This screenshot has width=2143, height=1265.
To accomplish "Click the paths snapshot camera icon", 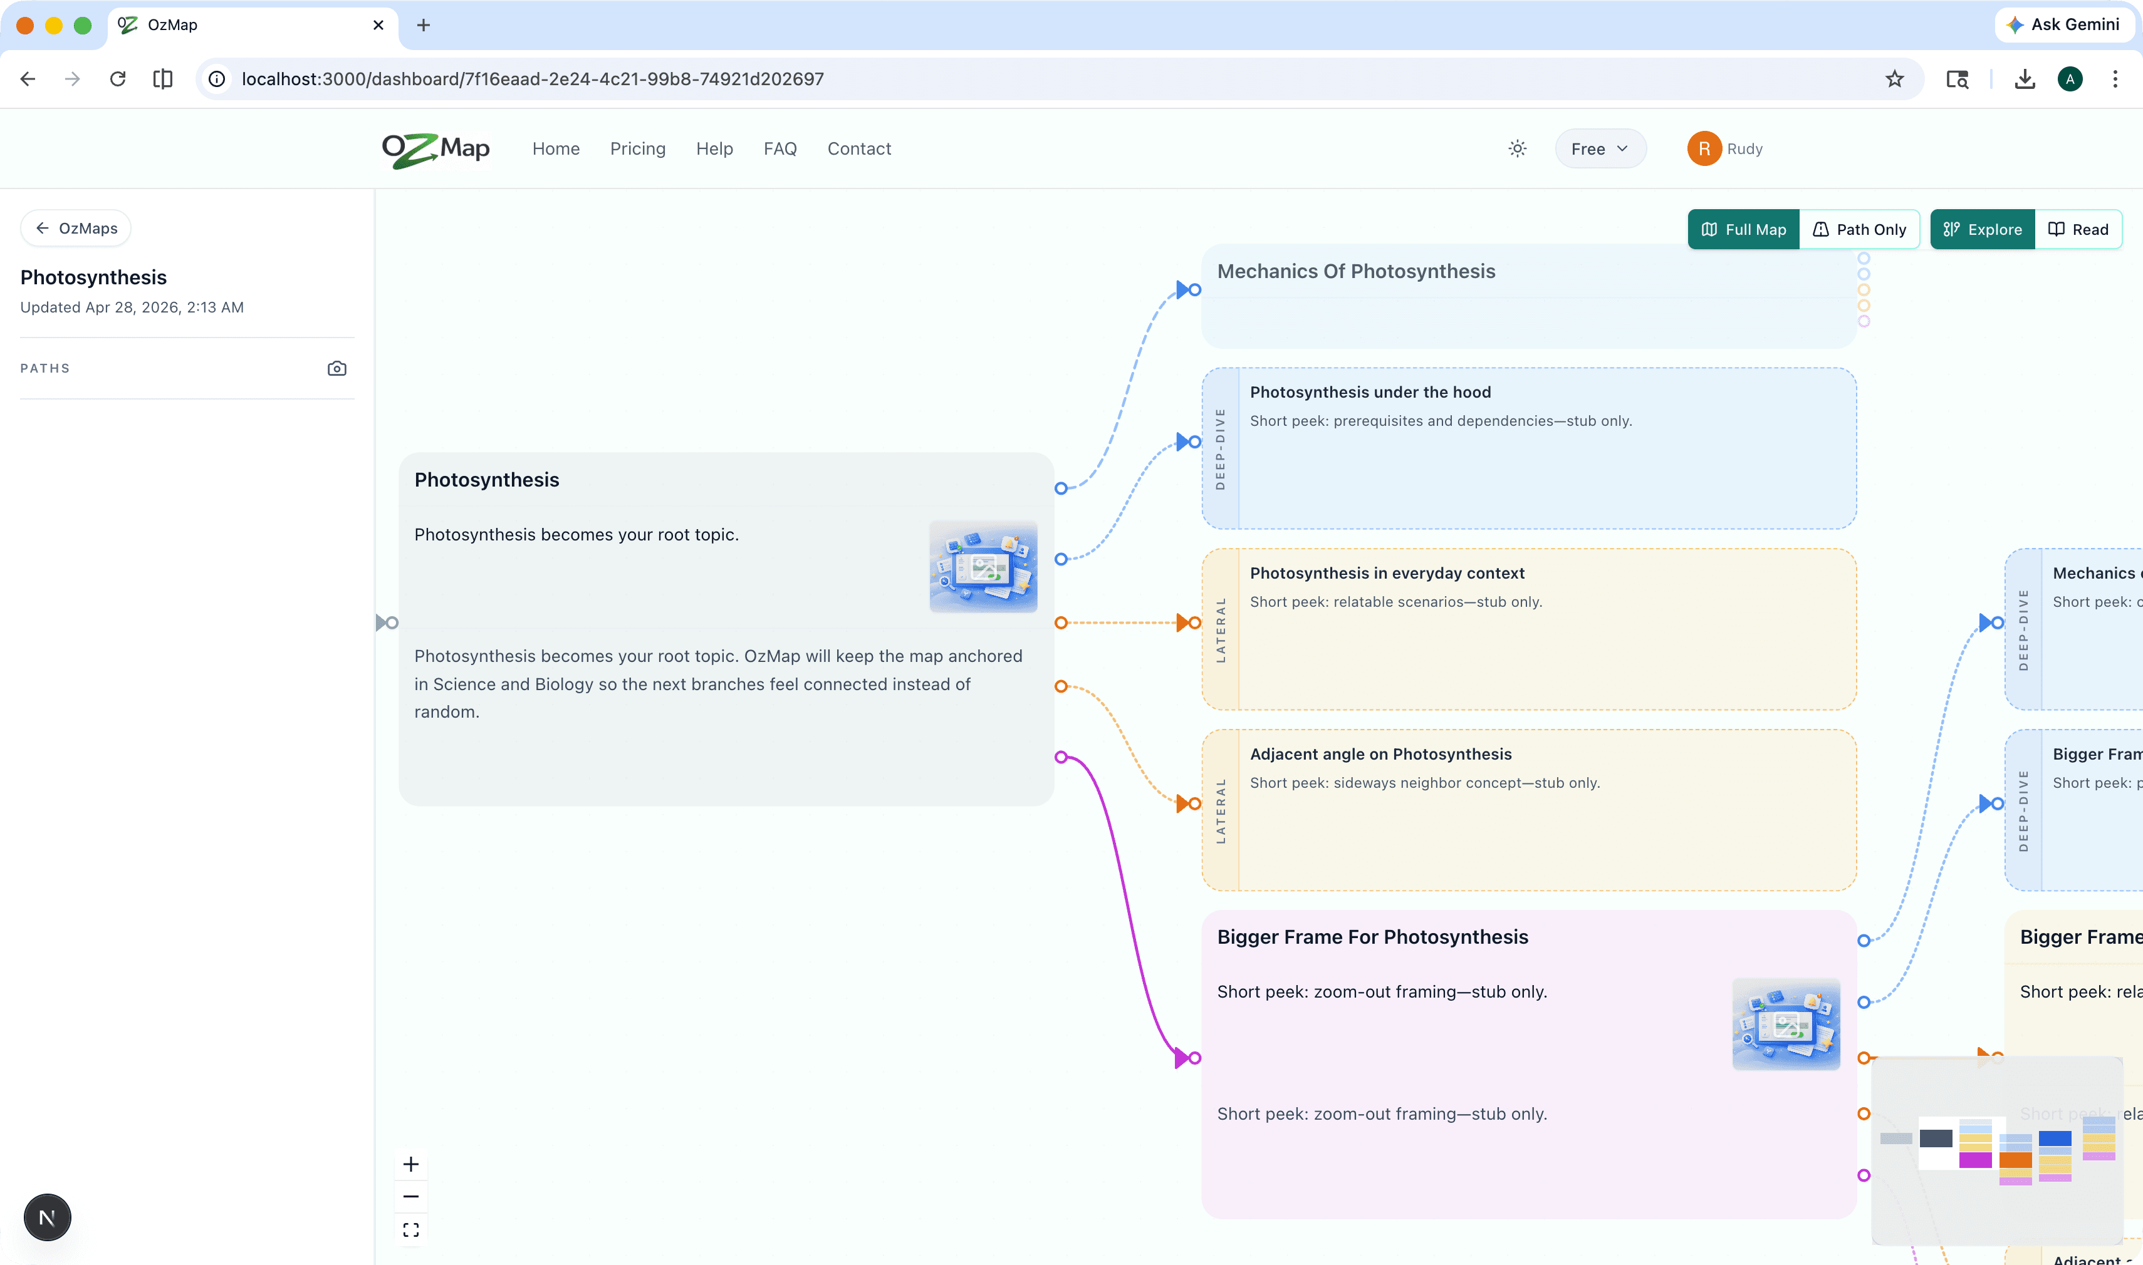I will (337, 368).
